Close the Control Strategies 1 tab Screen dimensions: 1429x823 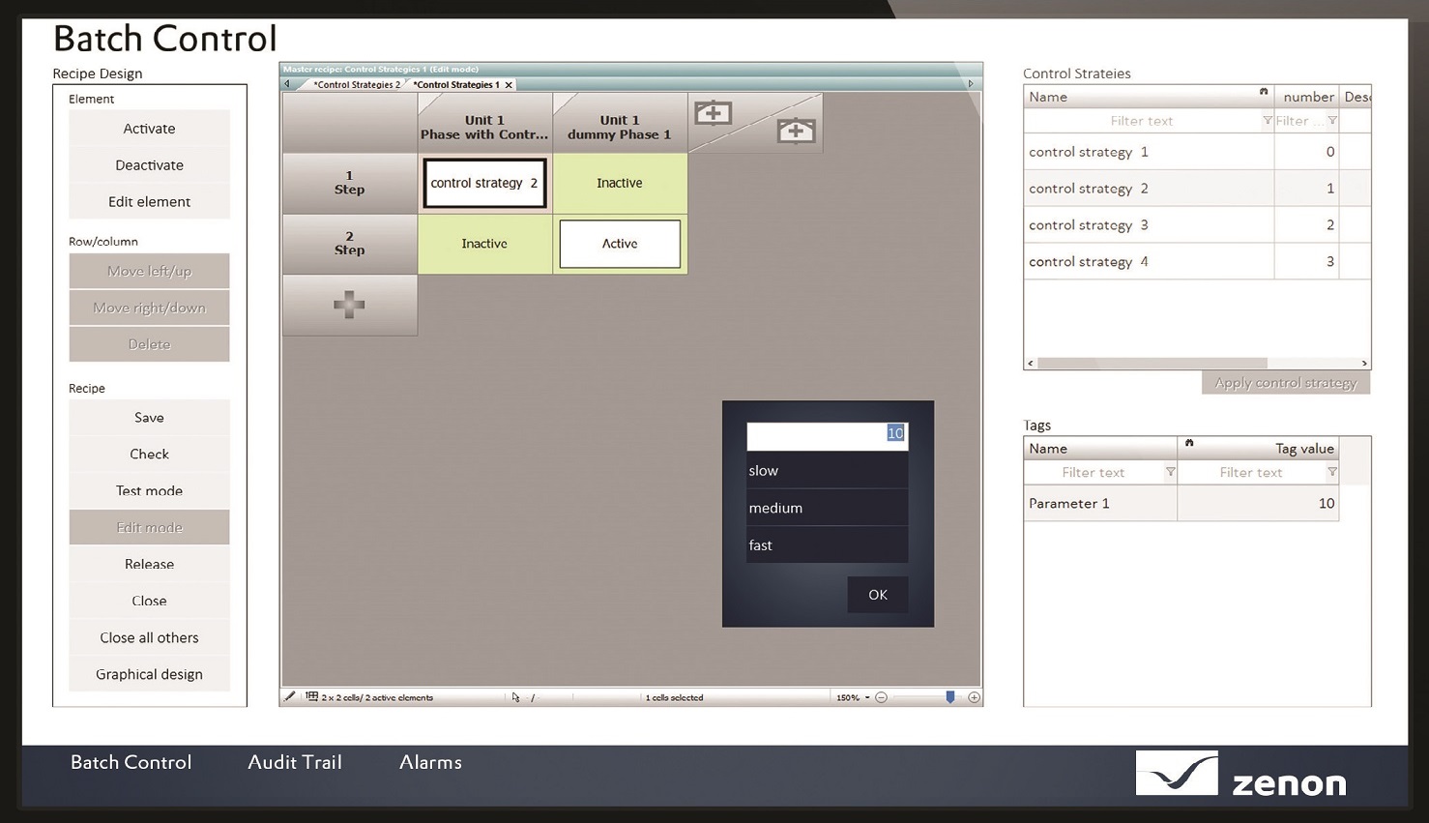509,85
